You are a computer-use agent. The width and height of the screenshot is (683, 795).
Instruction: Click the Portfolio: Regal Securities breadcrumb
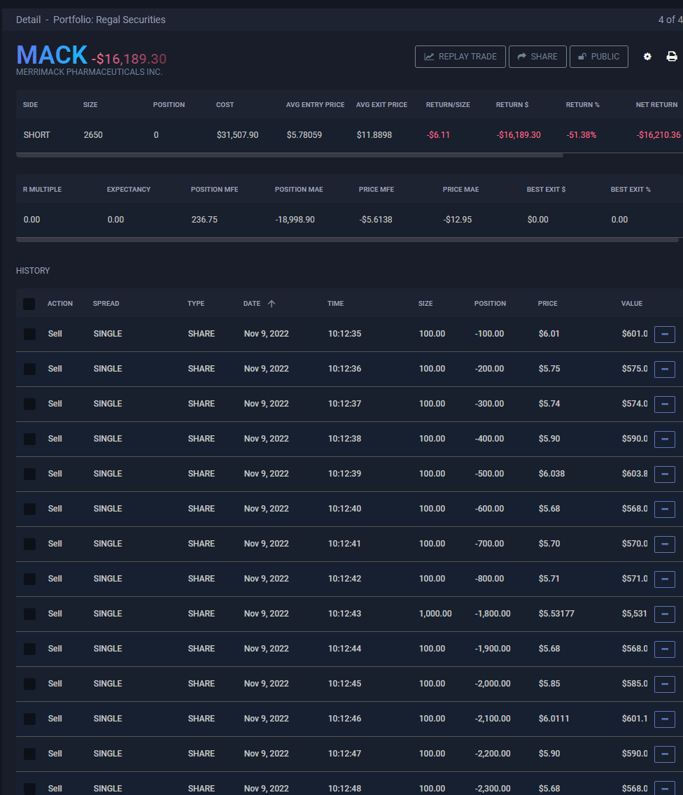(x=110, y=20)
